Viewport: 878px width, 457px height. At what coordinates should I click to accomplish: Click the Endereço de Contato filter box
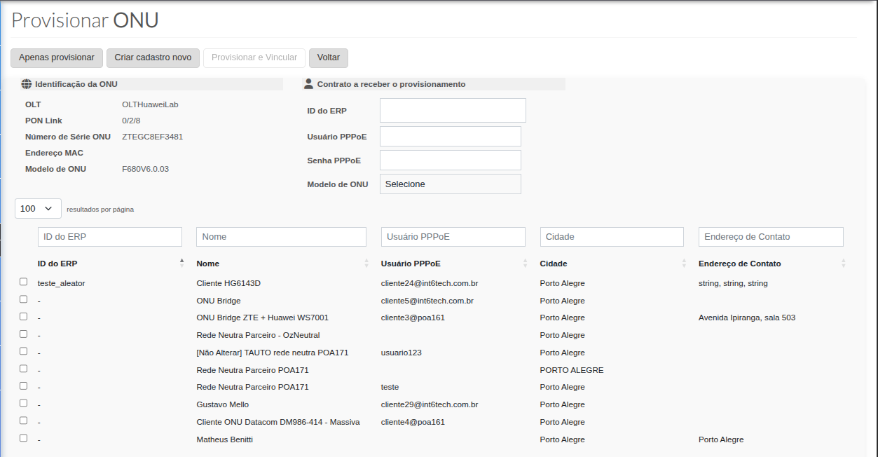[771, 237]
